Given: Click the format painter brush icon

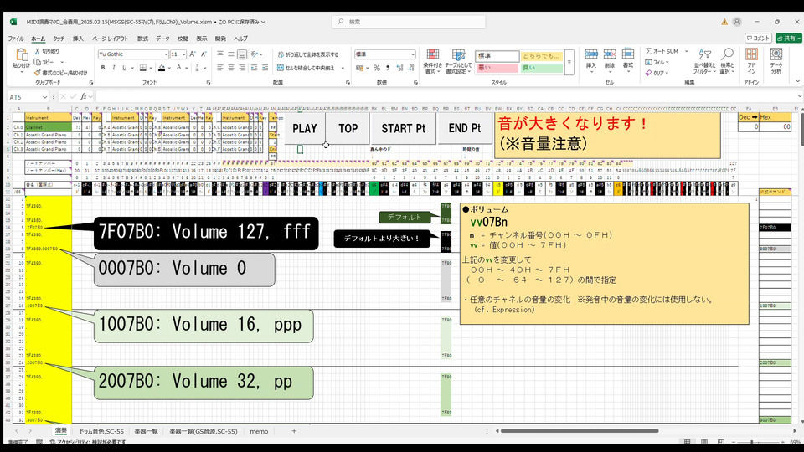Looking at the screenshot, I should 39,73.
